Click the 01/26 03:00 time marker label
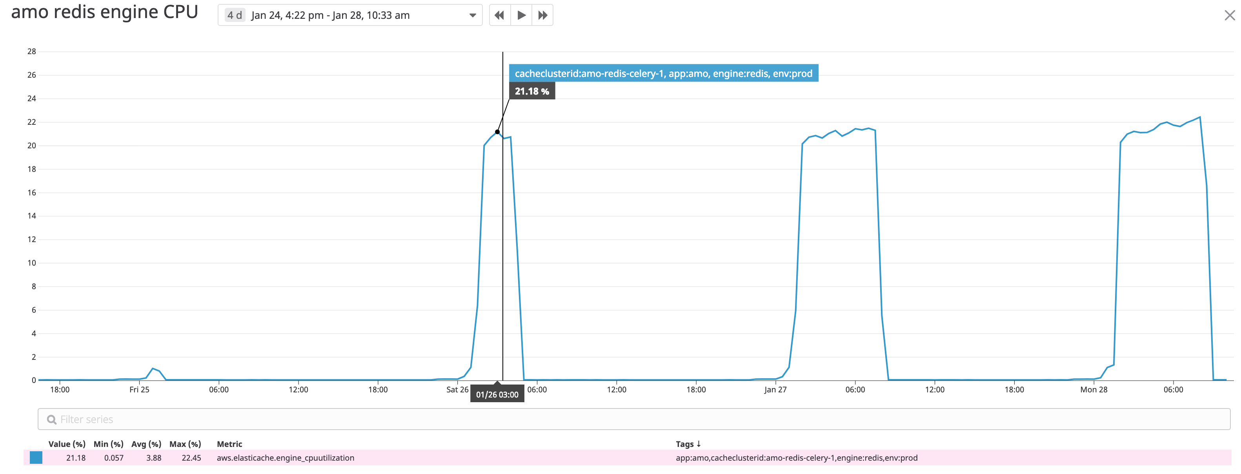Image resolution: width=1241 pixels, height=474 pixels. pyautogui.click(x=497, y=394)
